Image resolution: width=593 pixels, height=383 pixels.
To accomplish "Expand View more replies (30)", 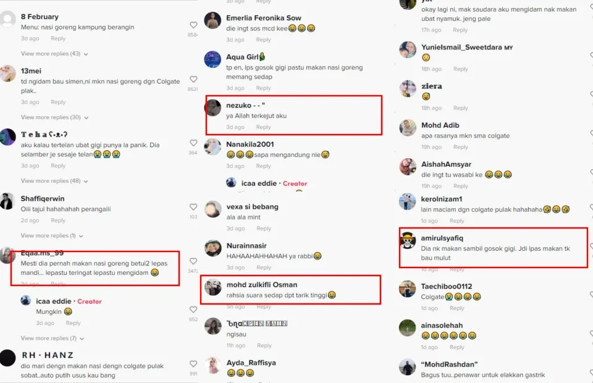I will [54, 117].
